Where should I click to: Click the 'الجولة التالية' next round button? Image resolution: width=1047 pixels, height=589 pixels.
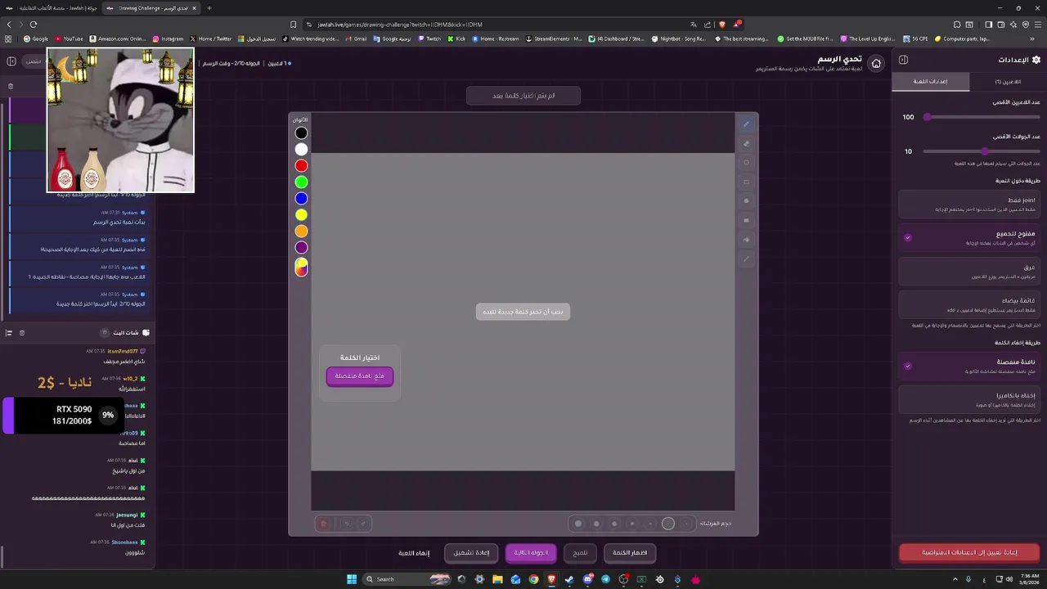click(x=531, y=553)
